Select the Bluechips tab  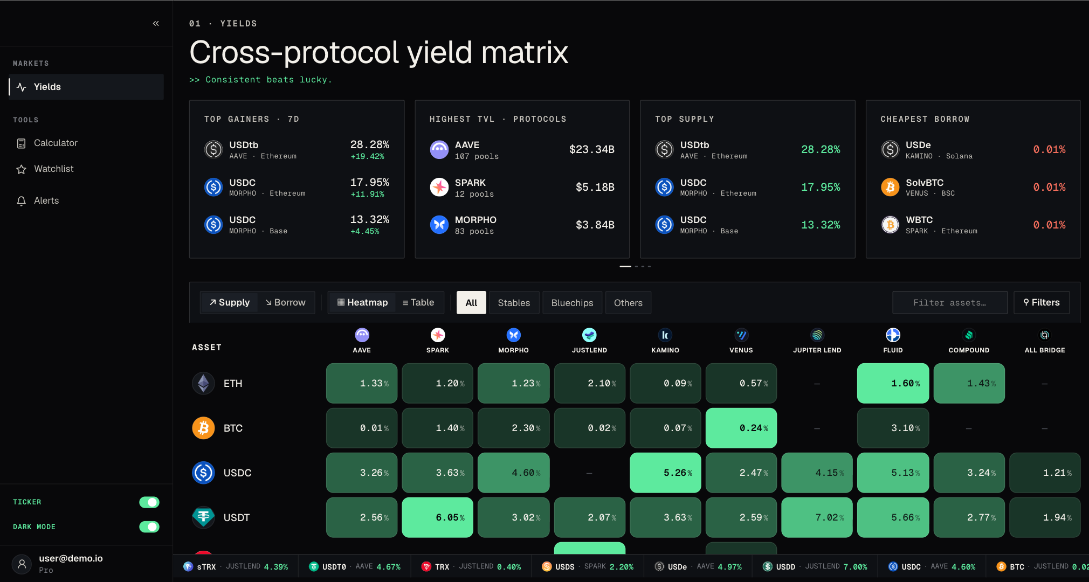[x=572, y=303]
